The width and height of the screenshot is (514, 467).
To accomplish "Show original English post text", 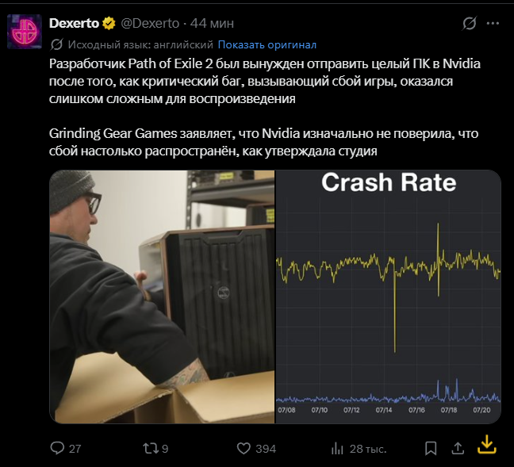I will 267,44.
